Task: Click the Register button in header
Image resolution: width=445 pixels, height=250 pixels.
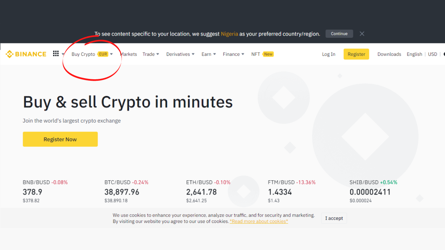Action: point(356,54)
